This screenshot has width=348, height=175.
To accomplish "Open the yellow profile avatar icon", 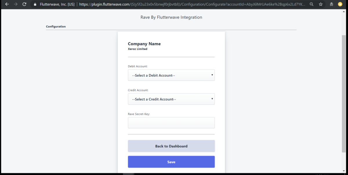I will click(x=340, y=4).
